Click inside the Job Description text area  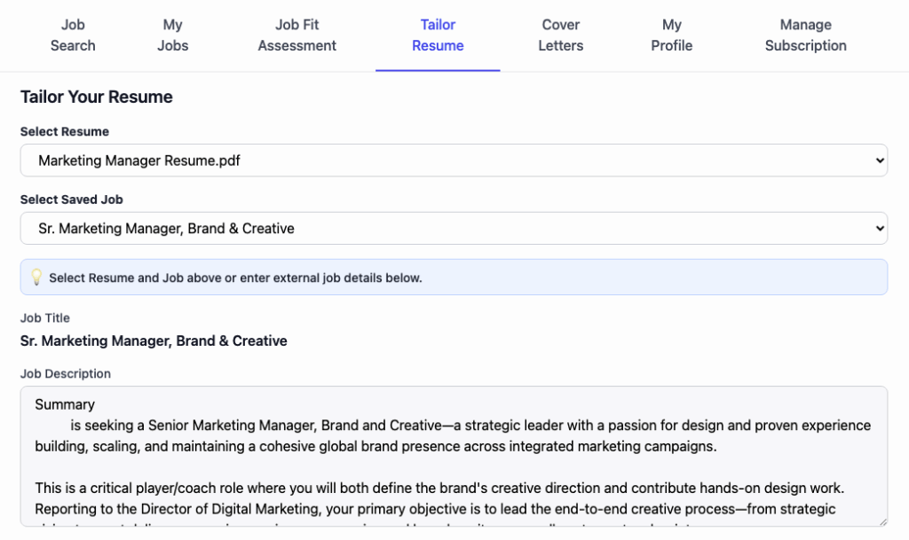(x=454, y=456)
